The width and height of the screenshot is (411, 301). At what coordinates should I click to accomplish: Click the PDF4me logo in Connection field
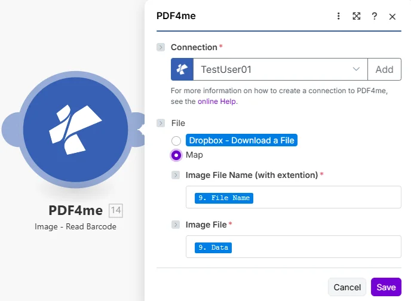(182, 69)
